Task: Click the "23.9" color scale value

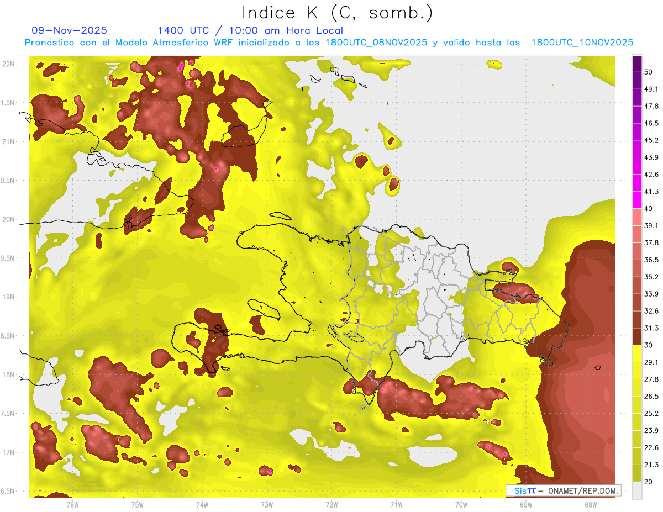Action: click(651, 431)
